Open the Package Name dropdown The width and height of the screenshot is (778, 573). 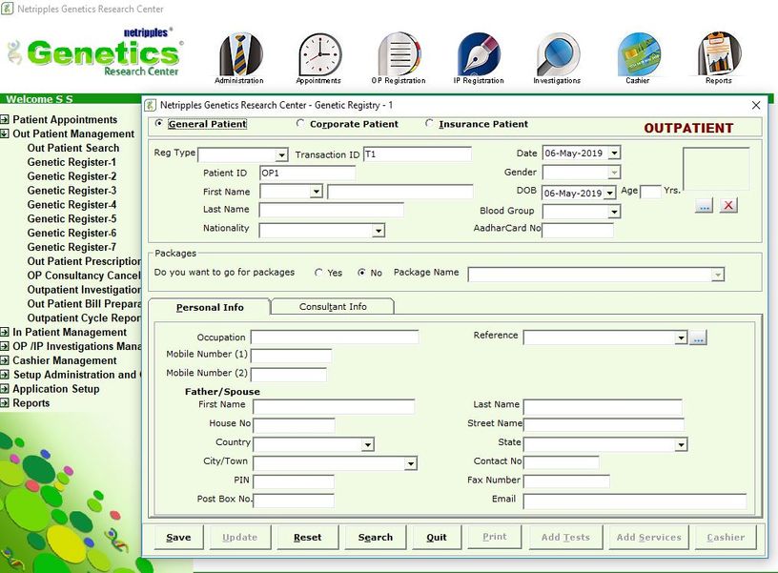pyautogui.click(x=718, y=275)
